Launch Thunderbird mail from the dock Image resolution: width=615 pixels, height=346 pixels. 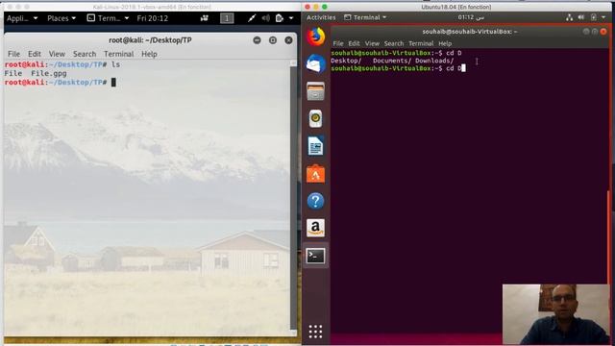316,64
